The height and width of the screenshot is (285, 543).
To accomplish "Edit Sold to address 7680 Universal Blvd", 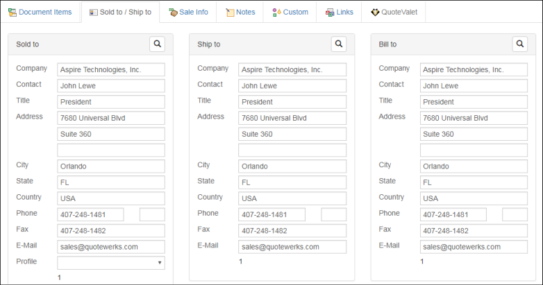I will (x=111, y=118).
